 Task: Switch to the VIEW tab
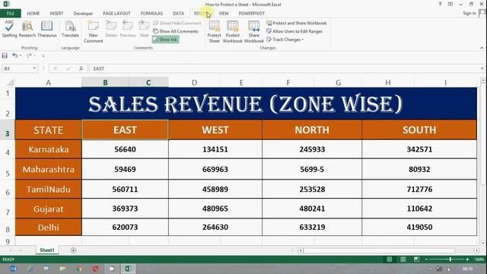(x=224, y=14)
